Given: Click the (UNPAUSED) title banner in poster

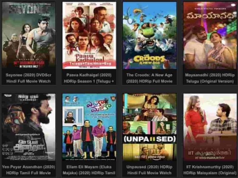Looking at the screenshot, I should click(150, 139).
